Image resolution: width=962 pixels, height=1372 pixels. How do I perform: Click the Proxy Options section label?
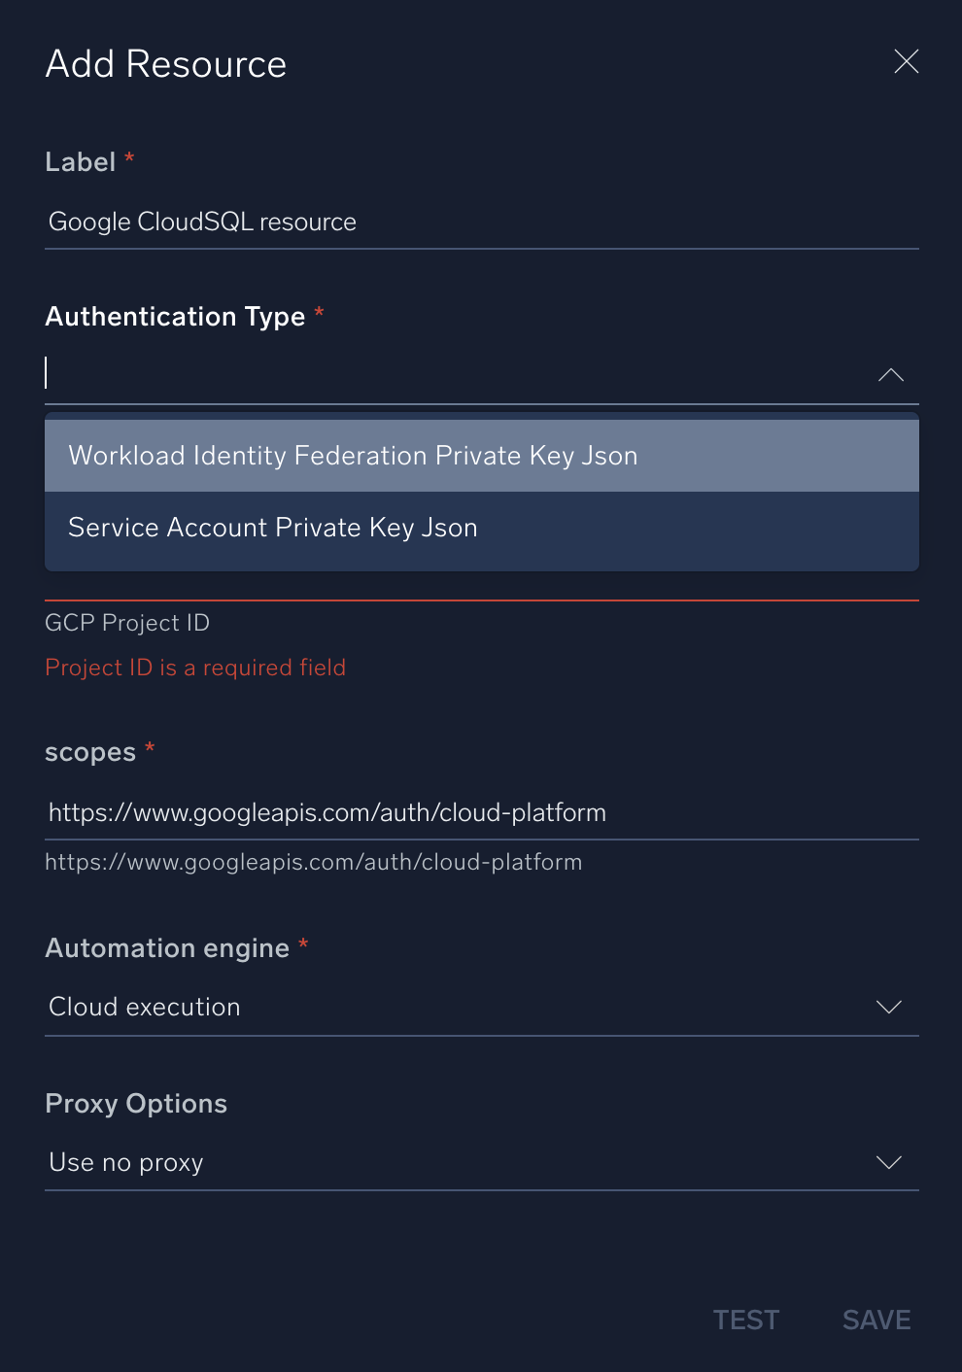(x=135, y=1104)
